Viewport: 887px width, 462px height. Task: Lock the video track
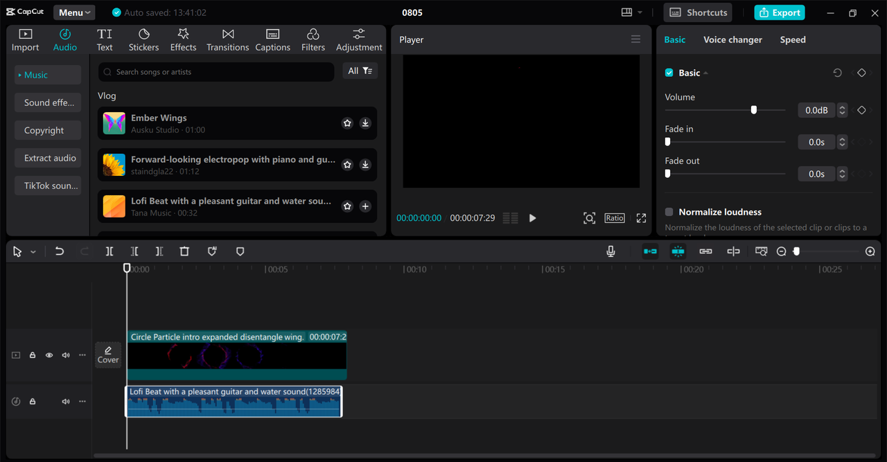pos(33,355)
